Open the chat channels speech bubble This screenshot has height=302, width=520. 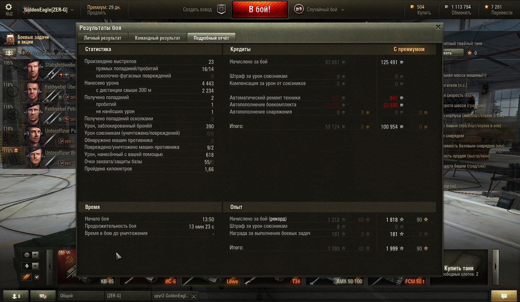pyautogui.click(x=43, y=296)
